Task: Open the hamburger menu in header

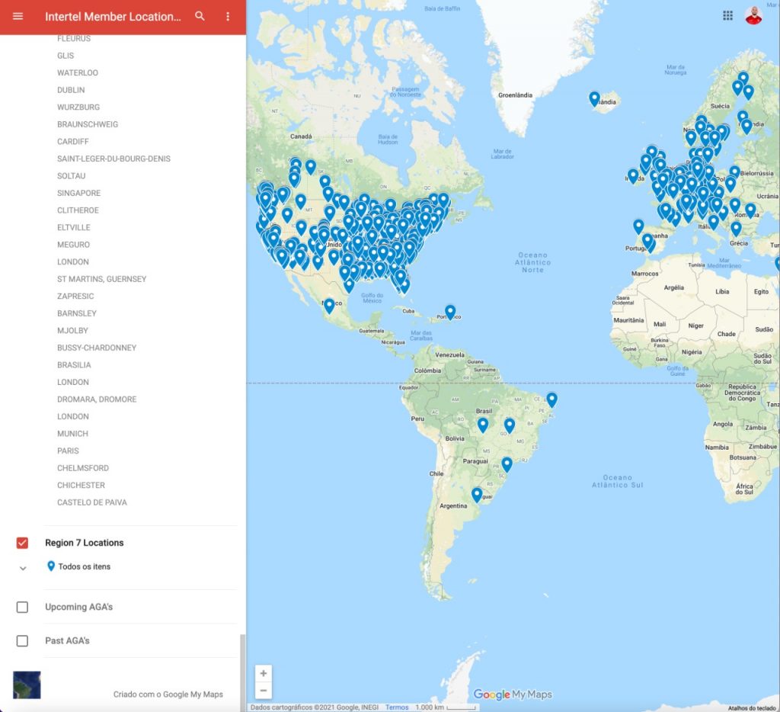Action: [18, 16]
